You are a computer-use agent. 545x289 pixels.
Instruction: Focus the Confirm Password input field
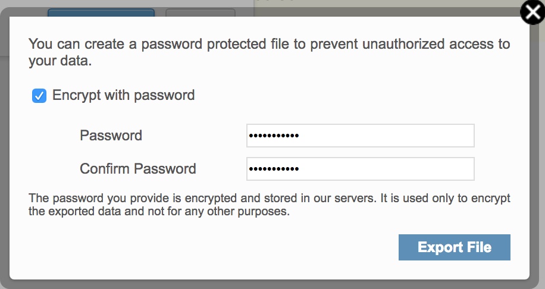pyautogui.click(x=360, y=169)
